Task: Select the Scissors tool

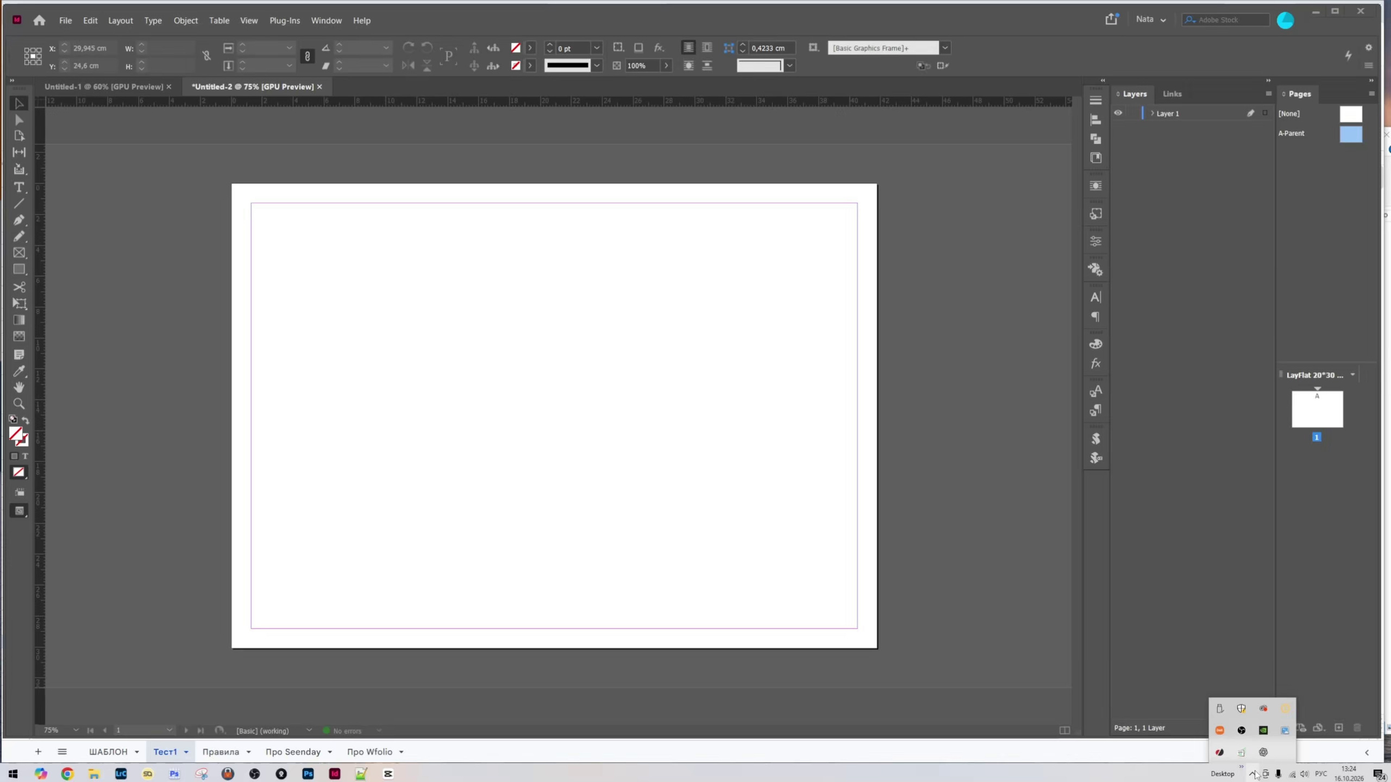Action: coord(19,287)
